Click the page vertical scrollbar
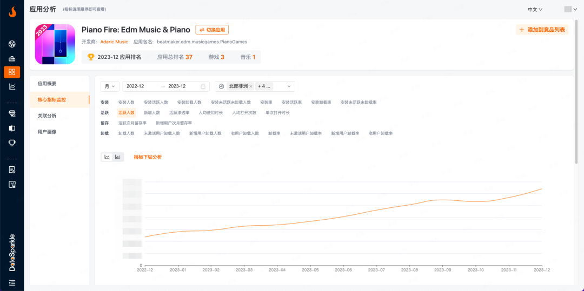The width and height of the screenshot is (584, 291). coord(576,91)
